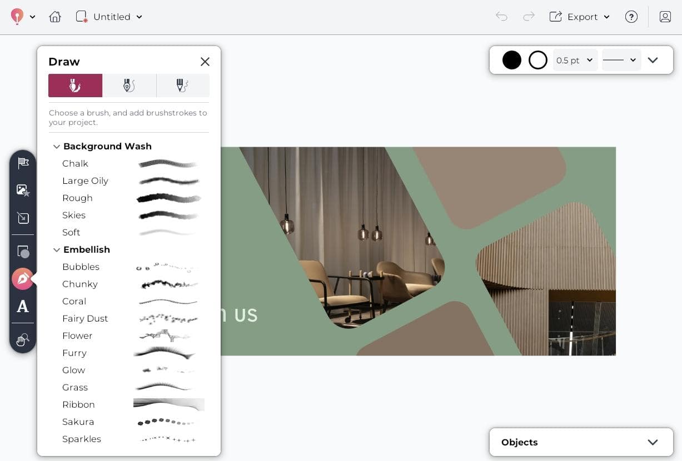Open the Help question mark icon
This screenshot has height=461, width=682.
631,17
